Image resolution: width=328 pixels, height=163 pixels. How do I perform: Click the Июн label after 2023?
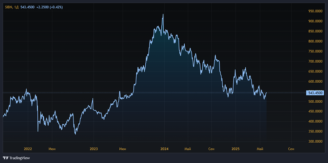(122, 149)
